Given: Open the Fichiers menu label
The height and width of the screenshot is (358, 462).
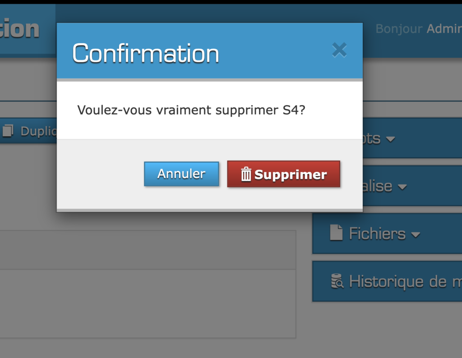Looking at the screenshot, I should point(377,234).
